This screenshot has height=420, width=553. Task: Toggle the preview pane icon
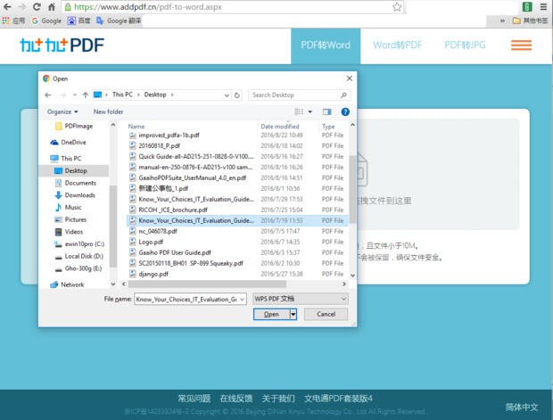(x=327, y=111)
